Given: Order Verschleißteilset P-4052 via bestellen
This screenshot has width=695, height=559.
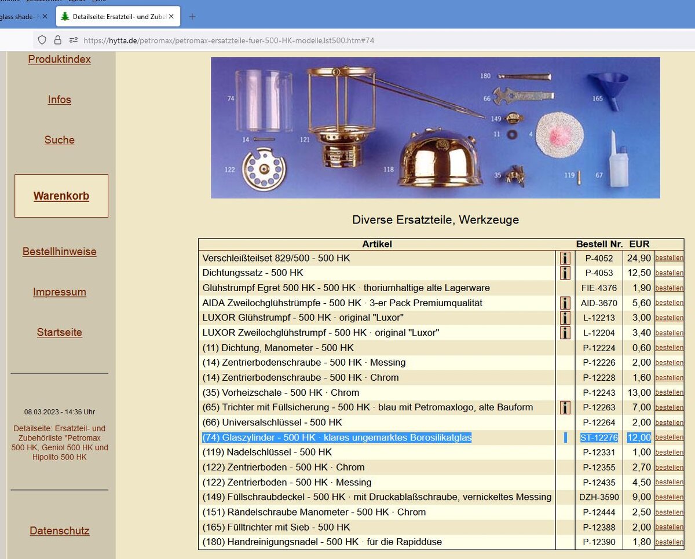Looking at the screenshot, I should pyautogui.click(x=669, y=258).
